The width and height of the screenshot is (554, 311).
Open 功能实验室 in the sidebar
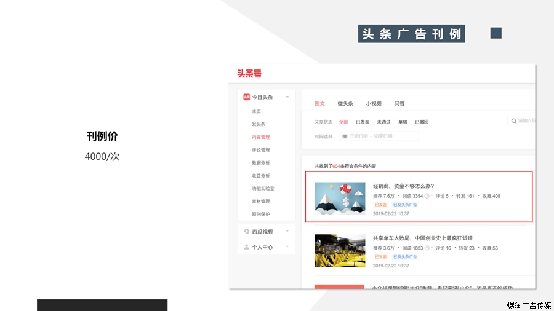click(x=263, y=189)
